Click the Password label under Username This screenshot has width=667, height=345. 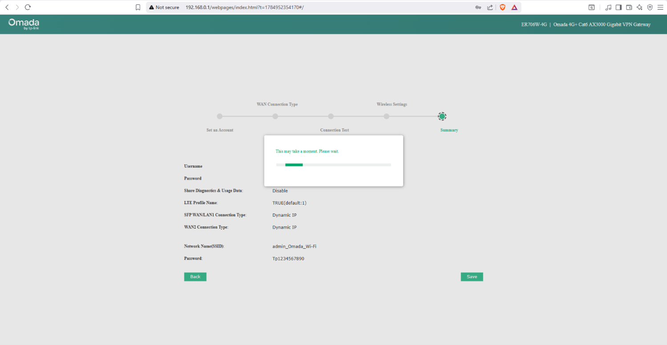(x=193, y=178)
